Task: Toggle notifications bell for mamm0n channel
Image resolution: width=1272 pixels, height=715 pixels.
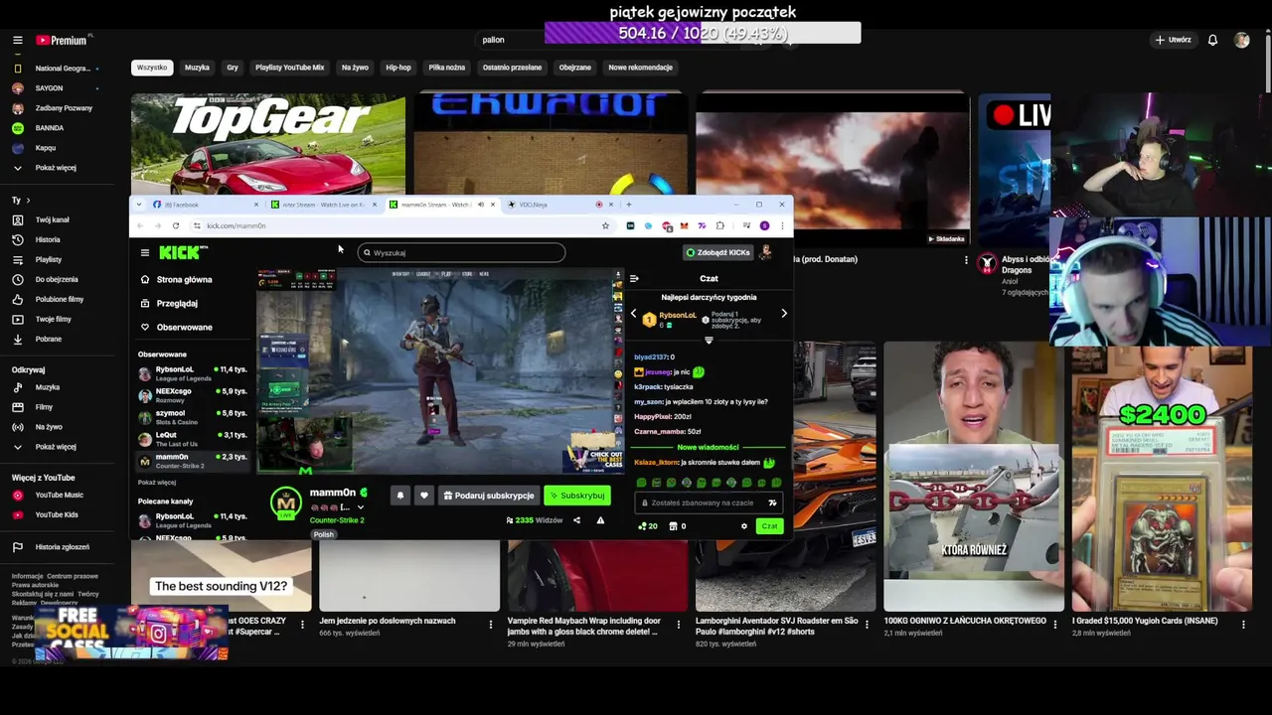Action: click(400, 496)
